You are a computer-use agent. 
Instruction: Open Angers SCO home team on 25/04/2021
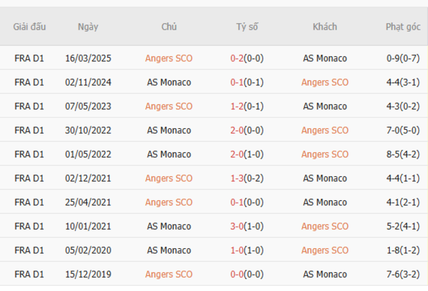[169, 202]
